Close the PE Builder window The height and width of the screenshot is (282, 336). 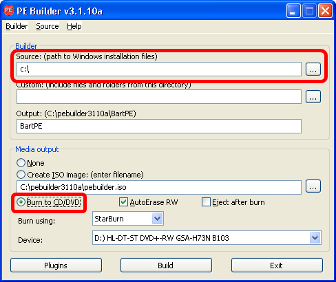click(325, 10)
